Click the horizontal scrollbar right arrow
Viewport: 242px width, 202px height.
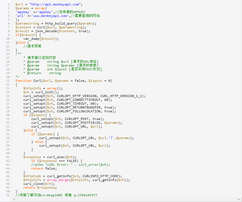point(239,199)
